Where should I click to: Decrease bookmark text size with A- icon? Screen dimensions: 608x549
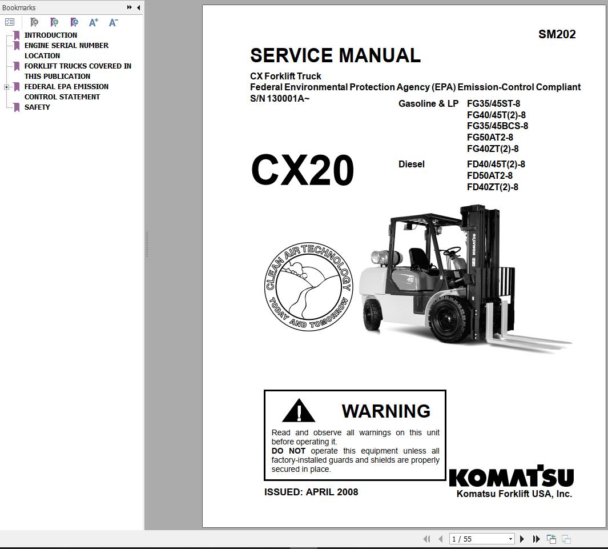[112, 22]
